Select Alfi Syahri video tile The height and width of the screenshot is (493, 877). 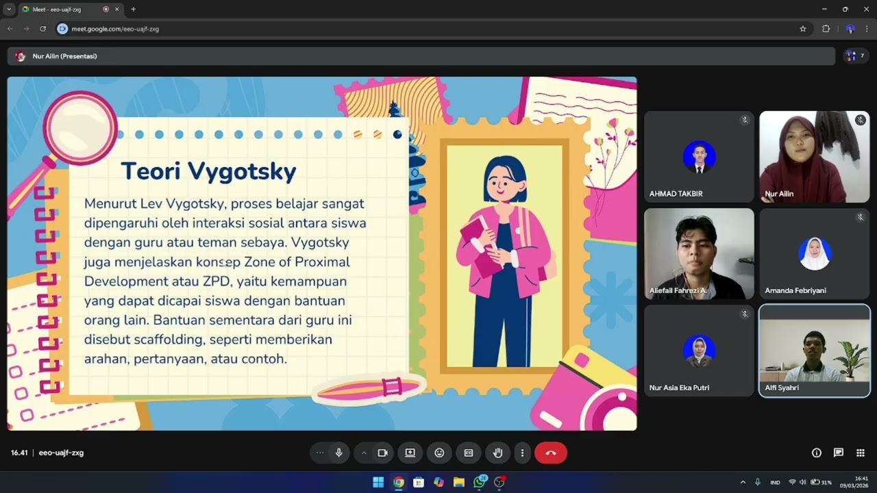tap(815, 351)
